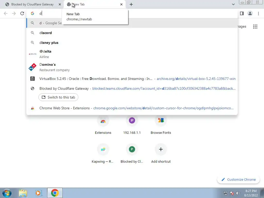
Task: Click the browser Forward arrow
Action: (14, 13)
